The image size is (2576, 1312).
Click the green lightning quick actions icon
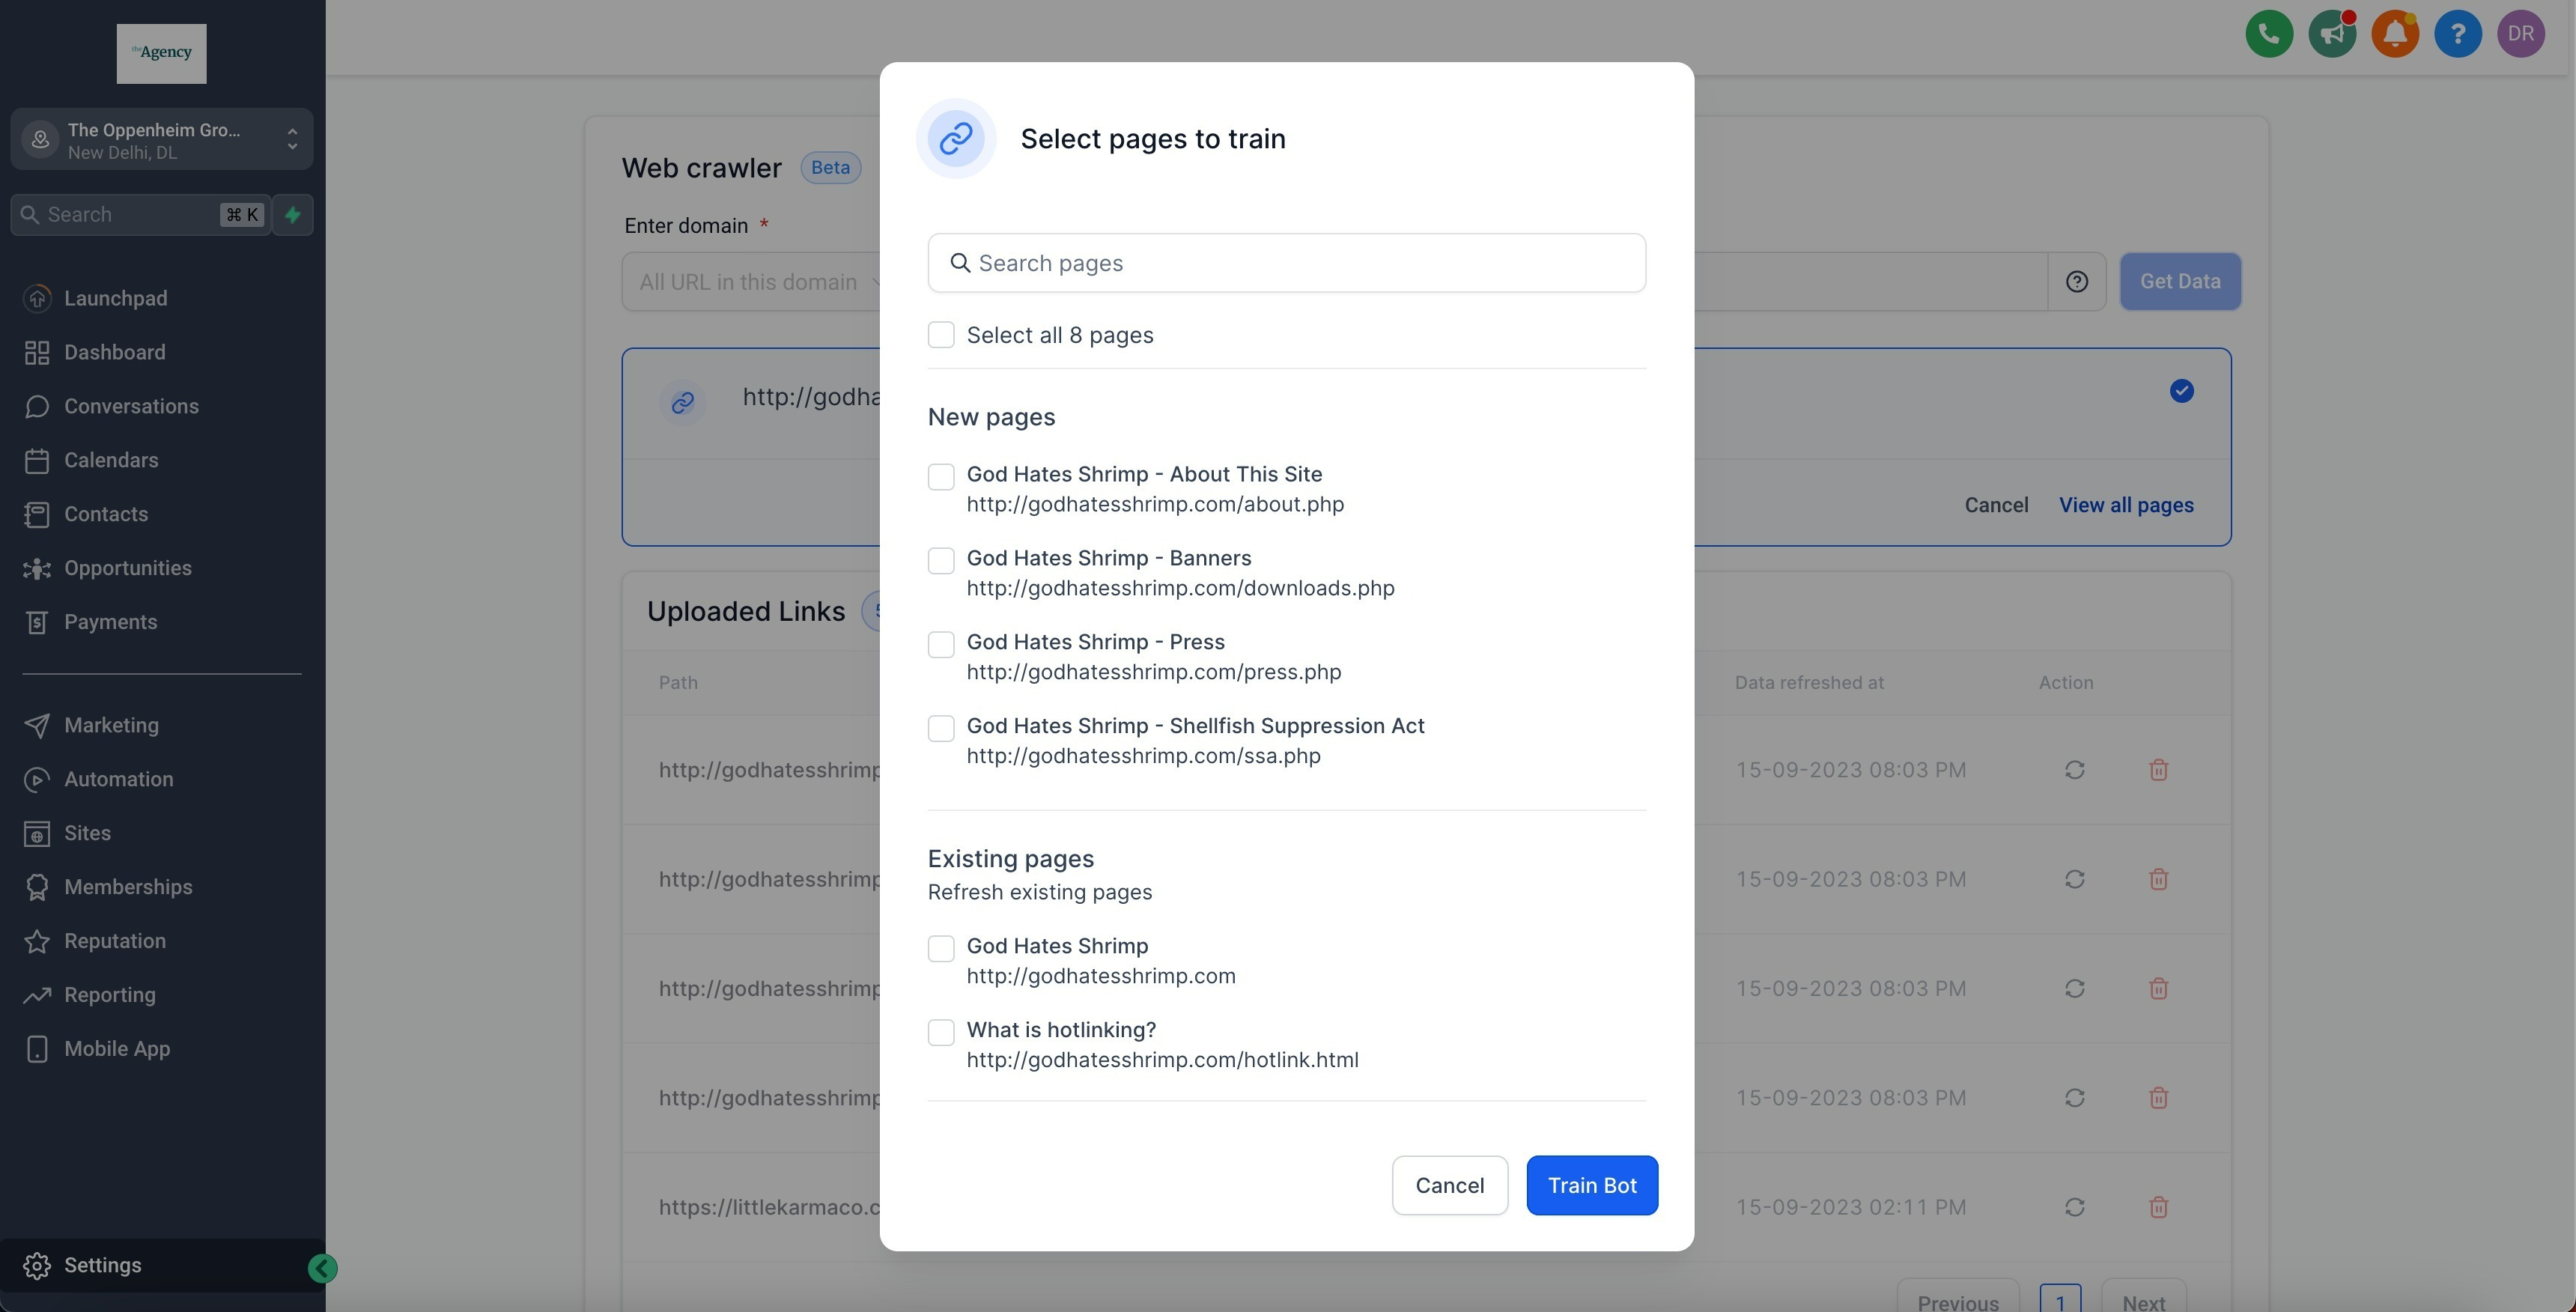[x=293, y=215]
